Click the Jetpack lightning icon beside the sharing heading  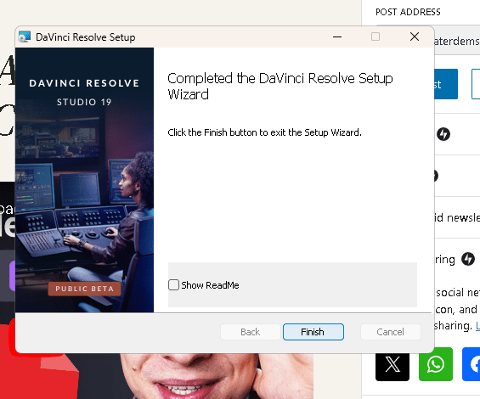point(468,259)
